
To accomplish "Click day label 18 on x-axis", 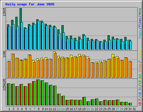I will (80, 109).
